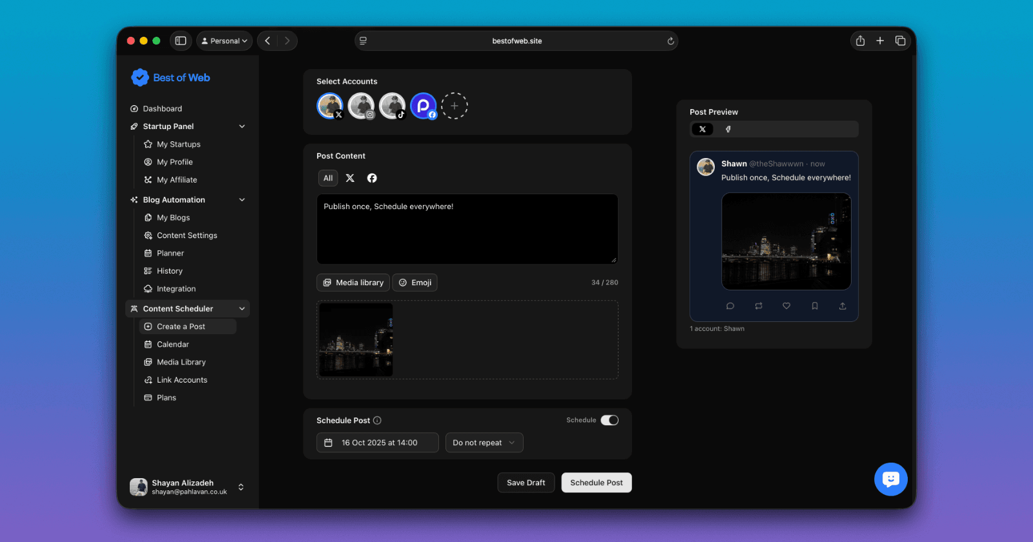Toggle the Facebook page account avatar
1033x542 pixels.
point(423,106)
